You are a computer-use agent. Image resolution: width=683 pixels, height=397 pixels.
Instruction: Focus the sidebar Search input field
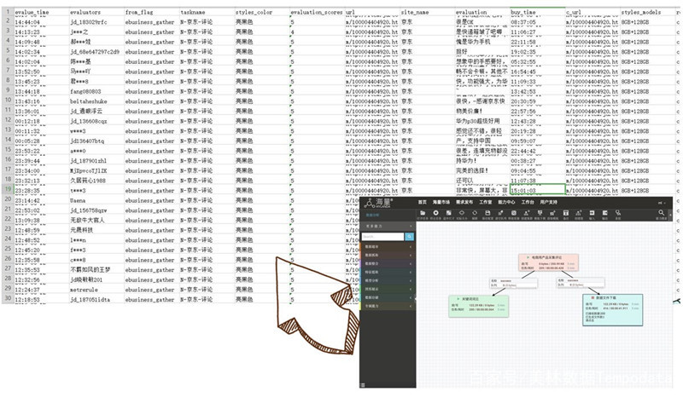[x=382, y=237]
